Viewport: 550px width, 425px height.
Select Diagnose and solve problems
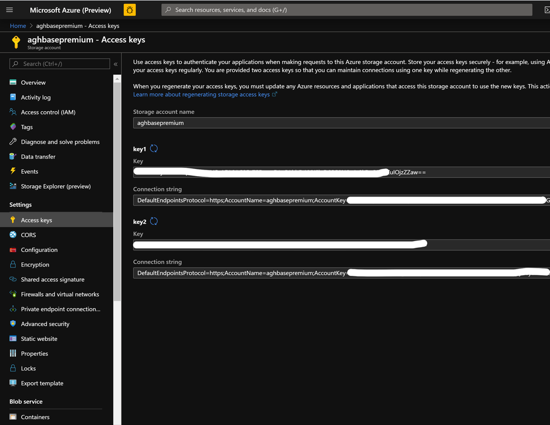[56, 141]
